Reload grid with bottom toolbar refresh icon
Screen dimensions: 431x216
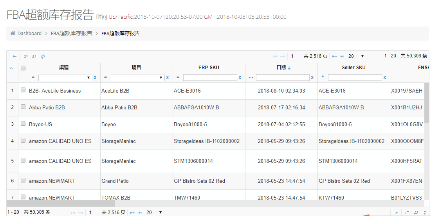[x=425, y=212]
